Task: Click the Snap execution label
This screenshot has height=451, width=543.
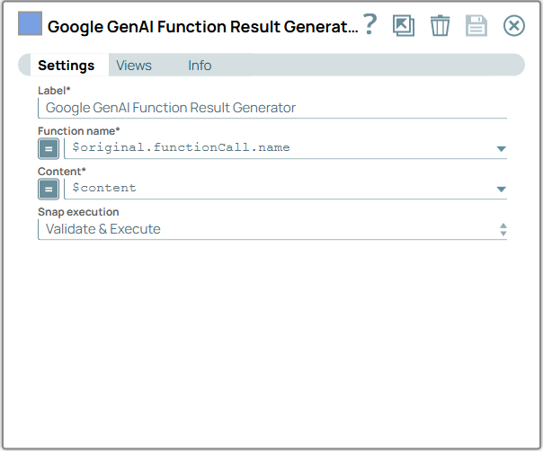Action: pos(78,212)
